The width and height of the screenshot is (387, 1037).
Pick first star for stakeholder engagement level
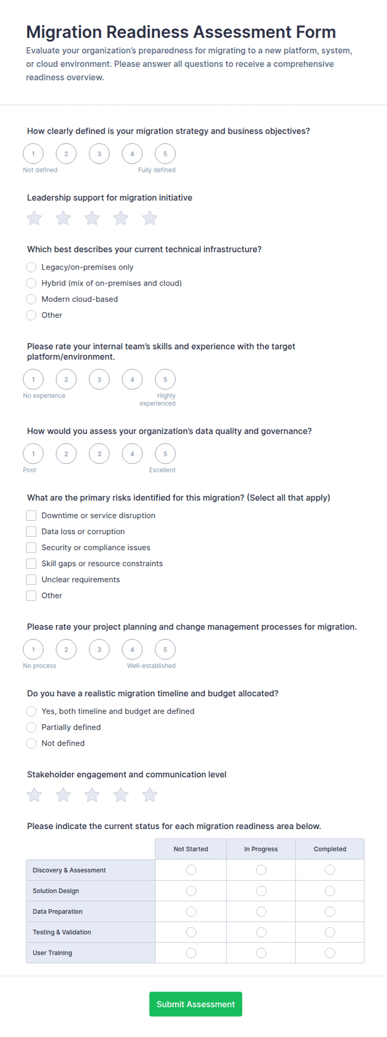click(34, 795)
